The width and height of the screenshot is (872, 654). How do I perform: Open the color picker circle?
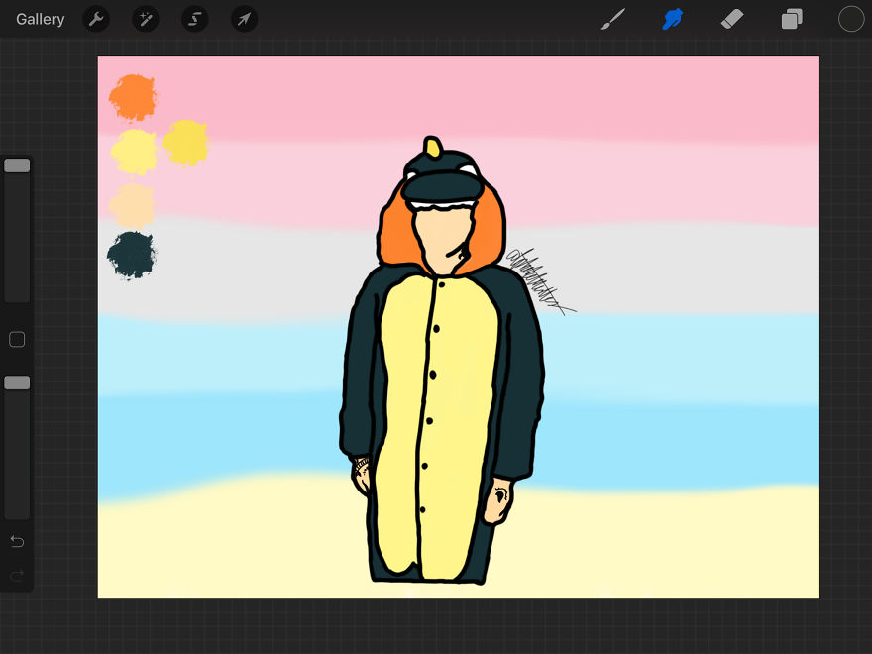pos(850,18)
